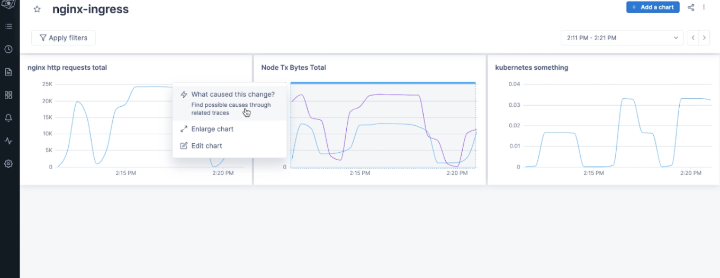Click the share dashboard icon
Screen dimensions: 720x278
(x=691, y=7)
